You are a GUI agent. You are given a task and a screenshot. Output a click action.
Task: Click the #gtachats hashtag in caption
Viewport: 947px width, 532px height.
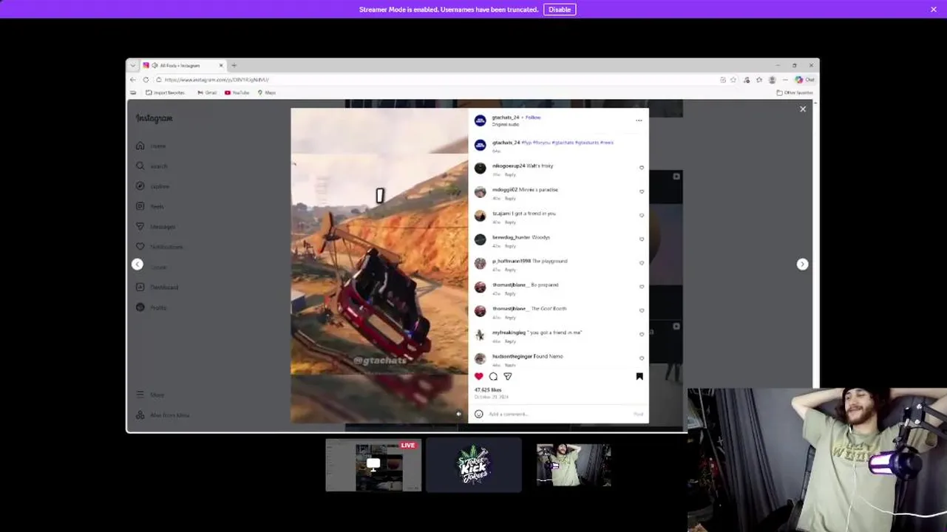point(563,143)
